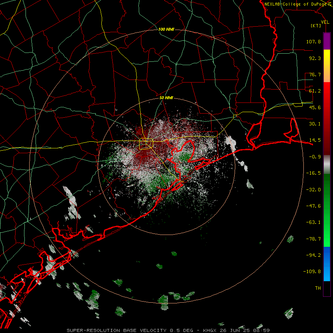Select the 107.8 value on velocity scale
Viewport: 333px width, 333px height.
tap(313, 41)
